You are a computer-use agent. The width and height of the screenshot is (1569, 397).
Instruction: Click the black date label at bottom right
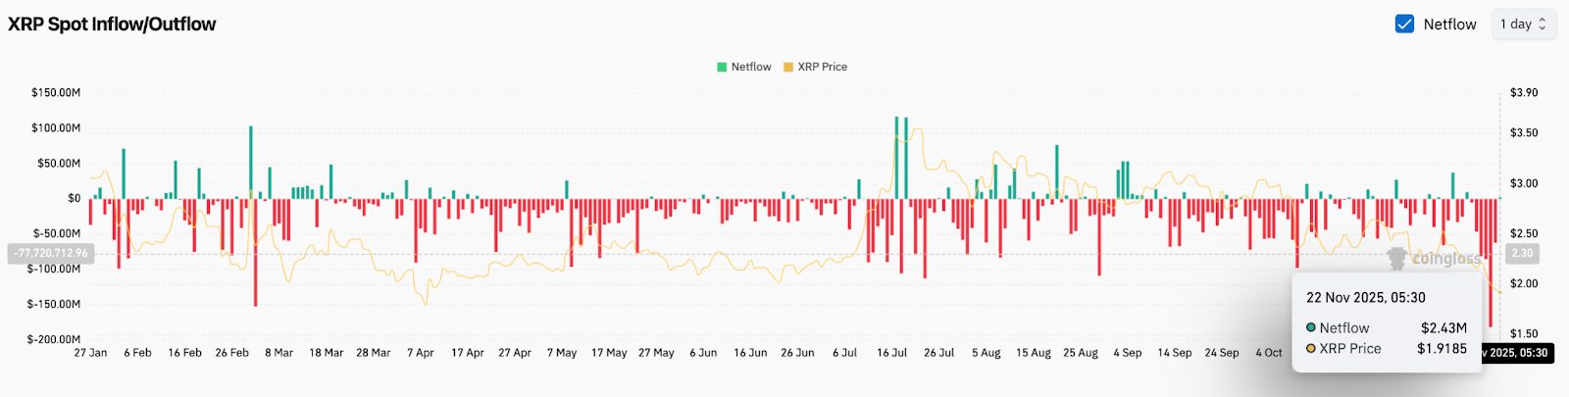tap(1516, 353)
